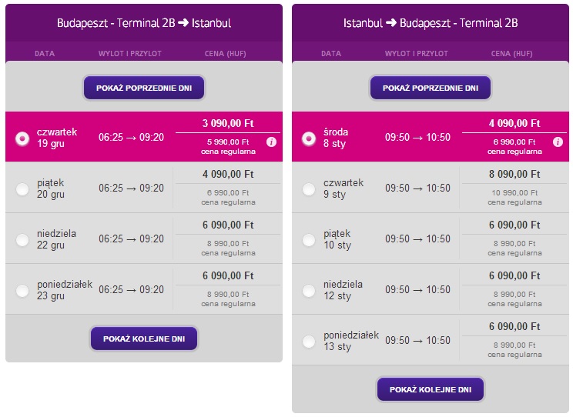Select the środa 8 sty return radio
573x417 pixels.
[309, 138]
